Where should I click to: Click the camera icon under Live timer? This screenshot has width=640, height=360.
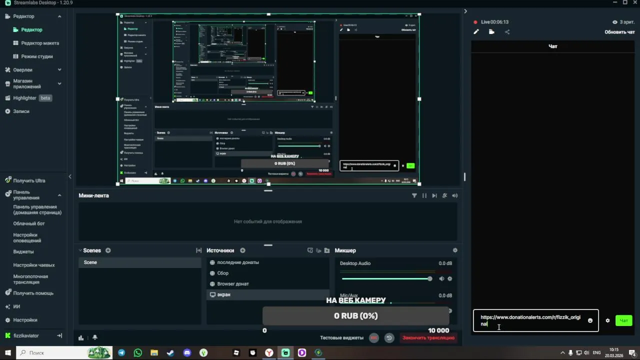coord(491,32)
